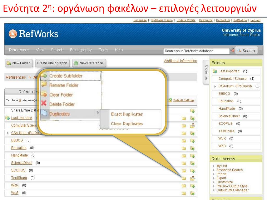Select Rename Folder menu entry

pos(64,85)
